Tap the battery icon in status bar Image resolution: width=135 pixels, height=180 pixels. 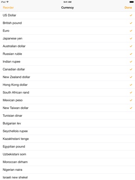click(x=132, y=2)
